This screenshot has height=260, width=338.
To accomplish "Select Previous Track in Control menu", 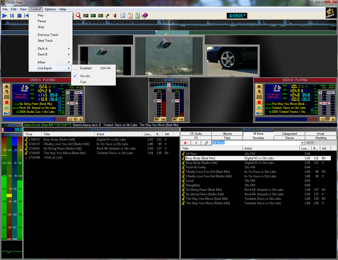I will [x=50, y=35].
